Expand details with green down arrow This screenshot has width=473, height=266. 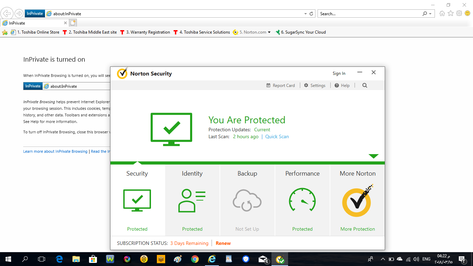point(374,156)
